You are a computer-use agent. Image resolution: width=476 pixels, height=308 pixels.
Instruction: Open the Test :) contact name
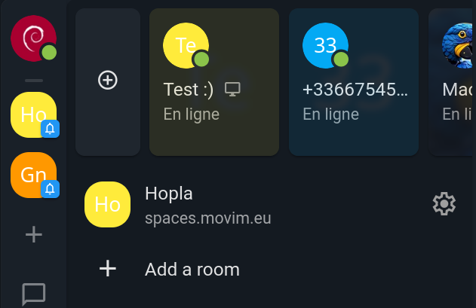[189, 90]
